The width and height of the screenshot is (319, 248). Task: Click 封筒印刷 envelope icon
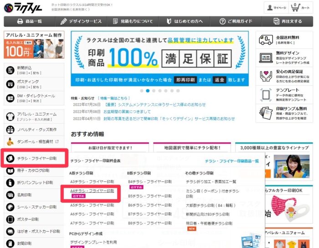pyautogui.click(x=10, y=243)
